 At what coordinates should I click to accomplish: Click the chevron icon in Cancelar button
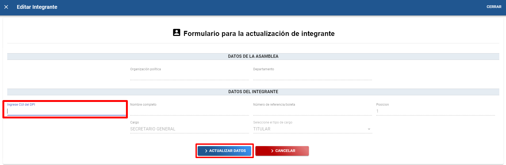pos(272,151)
